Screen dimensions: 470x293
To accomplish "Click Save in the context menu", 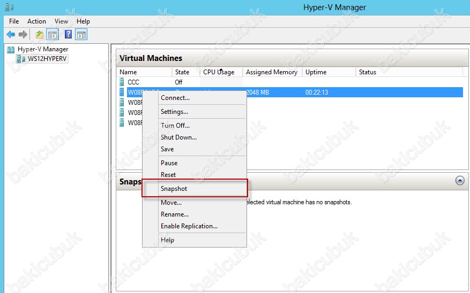I will [194, 149].
